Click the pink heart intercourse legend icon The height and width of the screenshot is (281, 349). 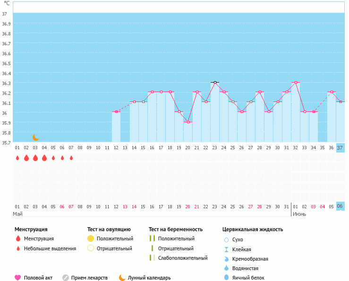click(18, 278)
